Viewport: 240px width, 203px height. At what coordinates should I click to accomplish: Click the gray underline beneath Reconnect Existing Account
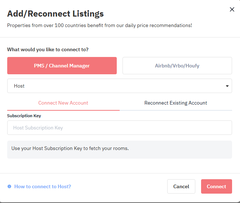point(176,110)
